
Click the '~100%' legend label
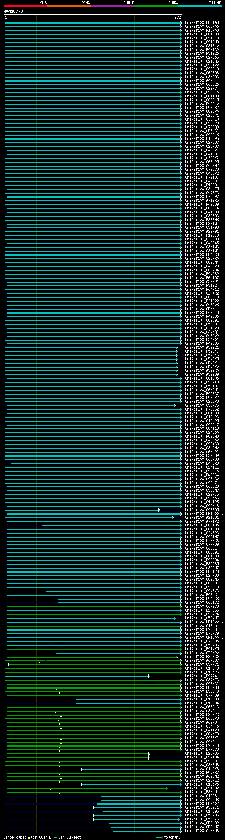click(215, 2)
